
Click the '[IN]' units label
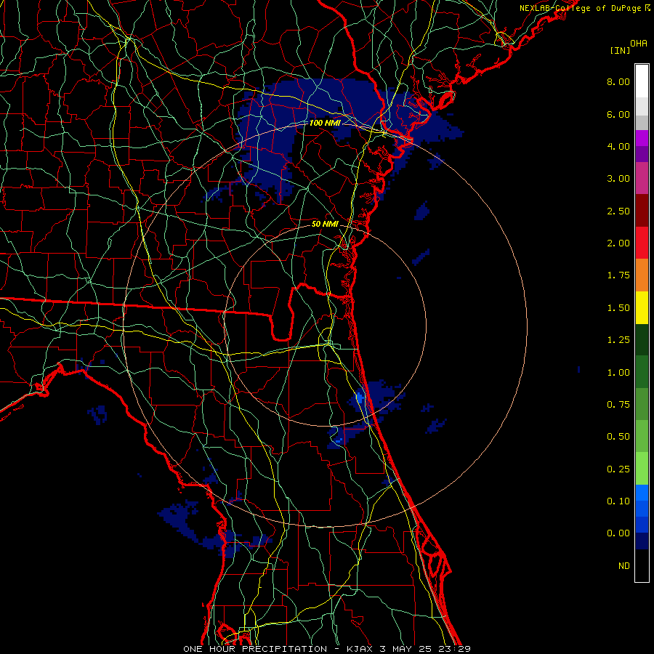click(621, 50)
